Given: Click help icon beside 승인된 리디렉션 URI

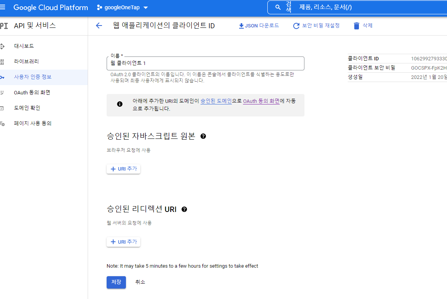Looking at the screenshot, I should coord(184,209).
